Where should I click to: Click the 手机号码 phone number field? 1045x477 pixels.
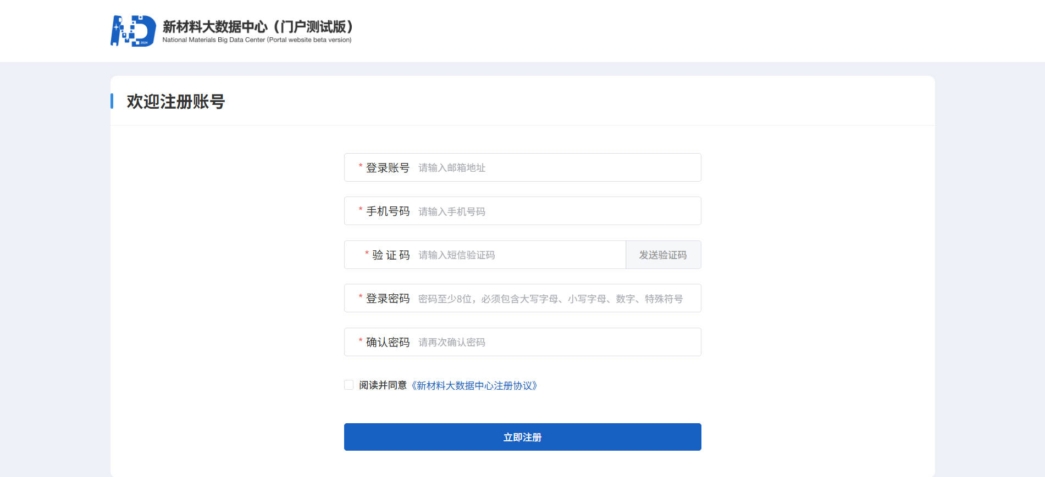click(550, 211)
